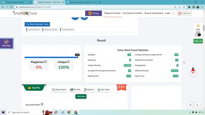Screen dimensions: 205x115
Task: Click the round icon beside scroll-to-top
Action: 197,105
